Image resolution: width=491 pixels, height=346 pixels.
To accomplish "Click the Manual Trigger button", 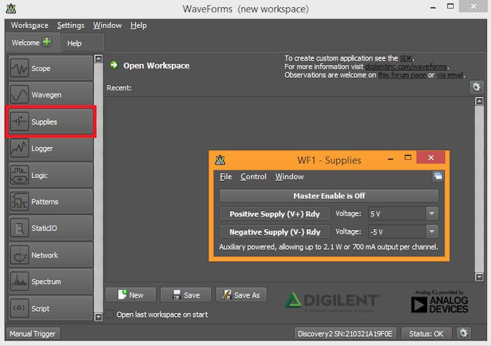I will coord(33,333).
